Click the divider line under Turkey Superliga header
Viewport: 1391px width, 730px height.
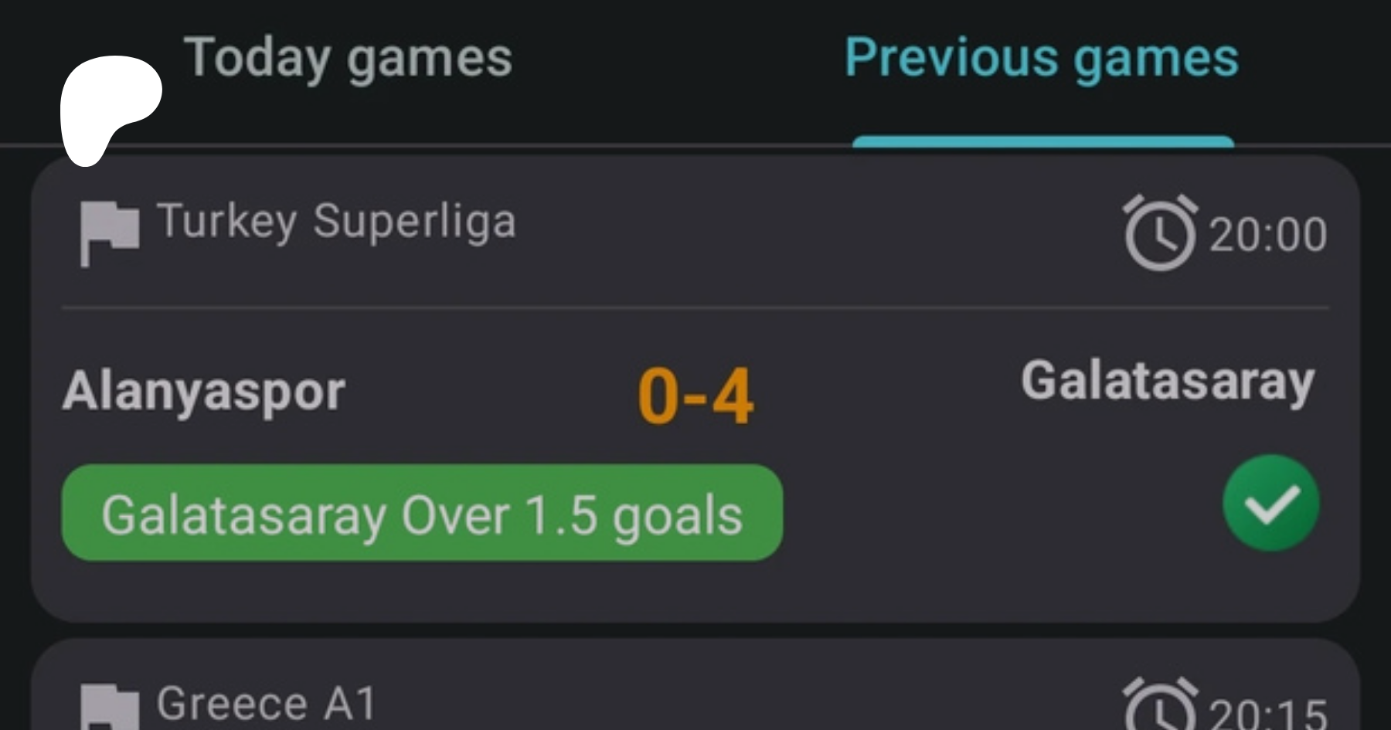pos(695,307)
